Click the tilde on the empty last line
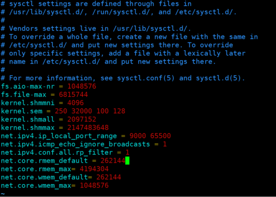The height and width of the screenshot is (197, 276). pyautogui.click(x=3, y=193)
